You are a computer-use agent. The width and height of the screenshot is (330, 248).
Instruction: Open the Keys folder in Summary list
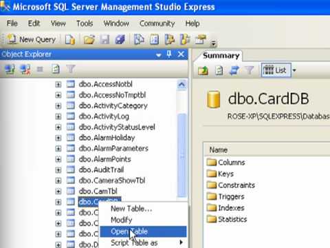click(220, 174)
